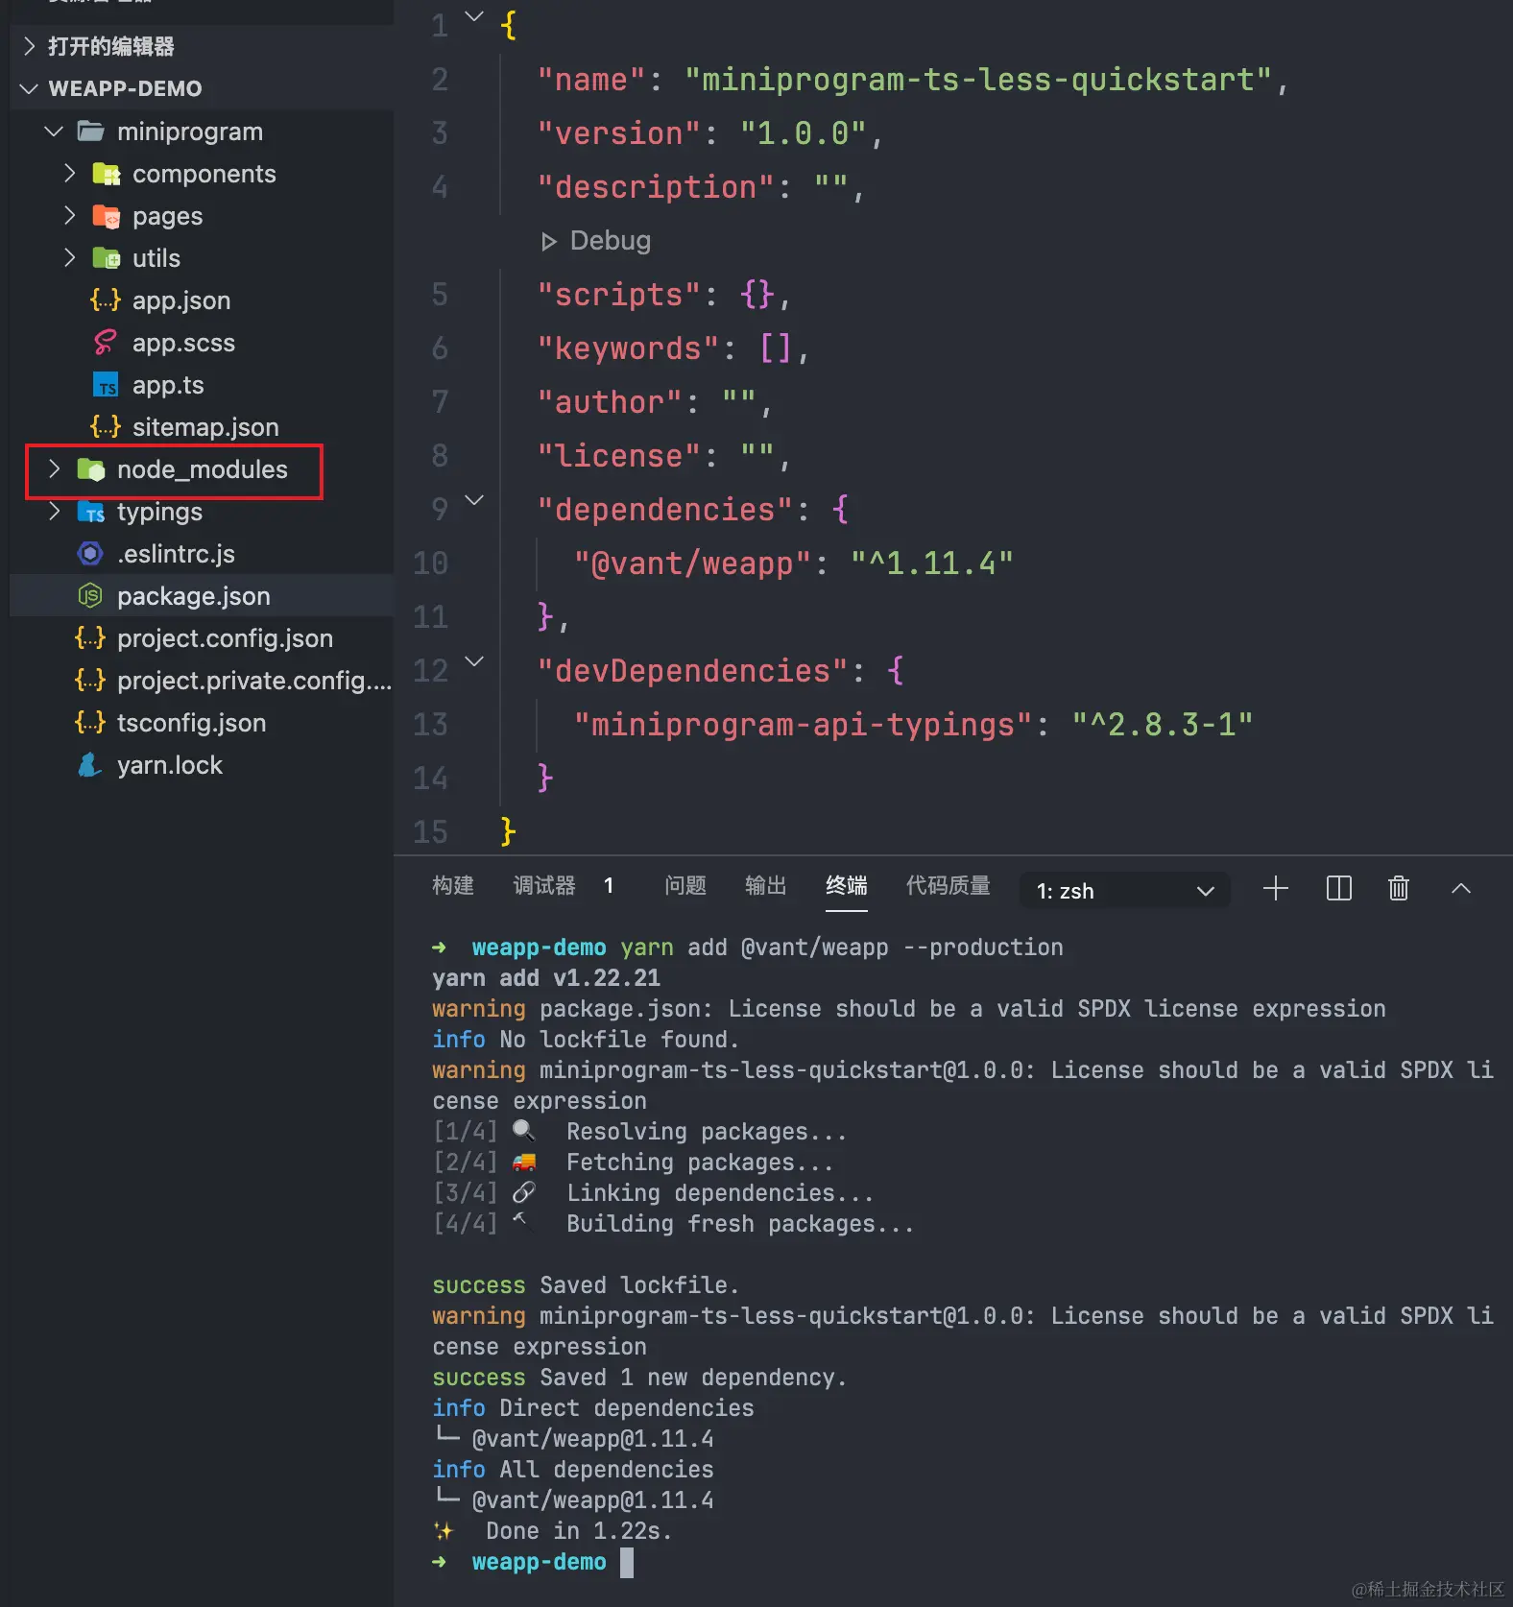The width and height of the screenshot is (1513, 1607).
Task: Expand the typings folder chevron
Action: (54, 511)
